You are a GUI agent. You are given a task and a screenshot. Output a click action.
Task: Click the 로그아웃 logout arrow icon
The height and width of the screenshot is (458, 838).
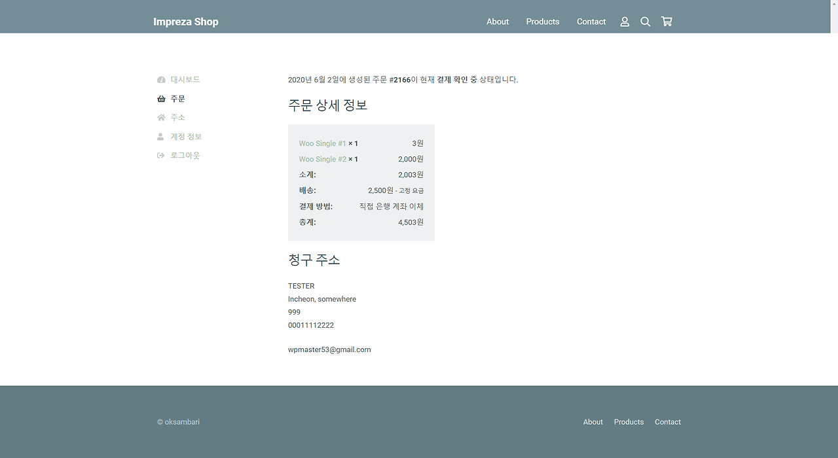coord(161,155)
